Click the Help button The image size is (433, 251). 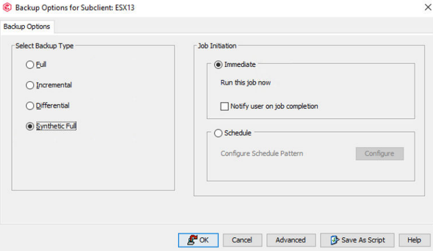click(414, 240)
